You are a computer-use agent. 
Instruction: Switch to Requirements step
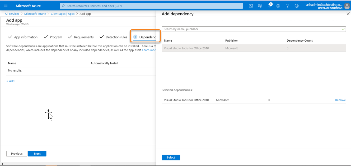click(81, 37)
